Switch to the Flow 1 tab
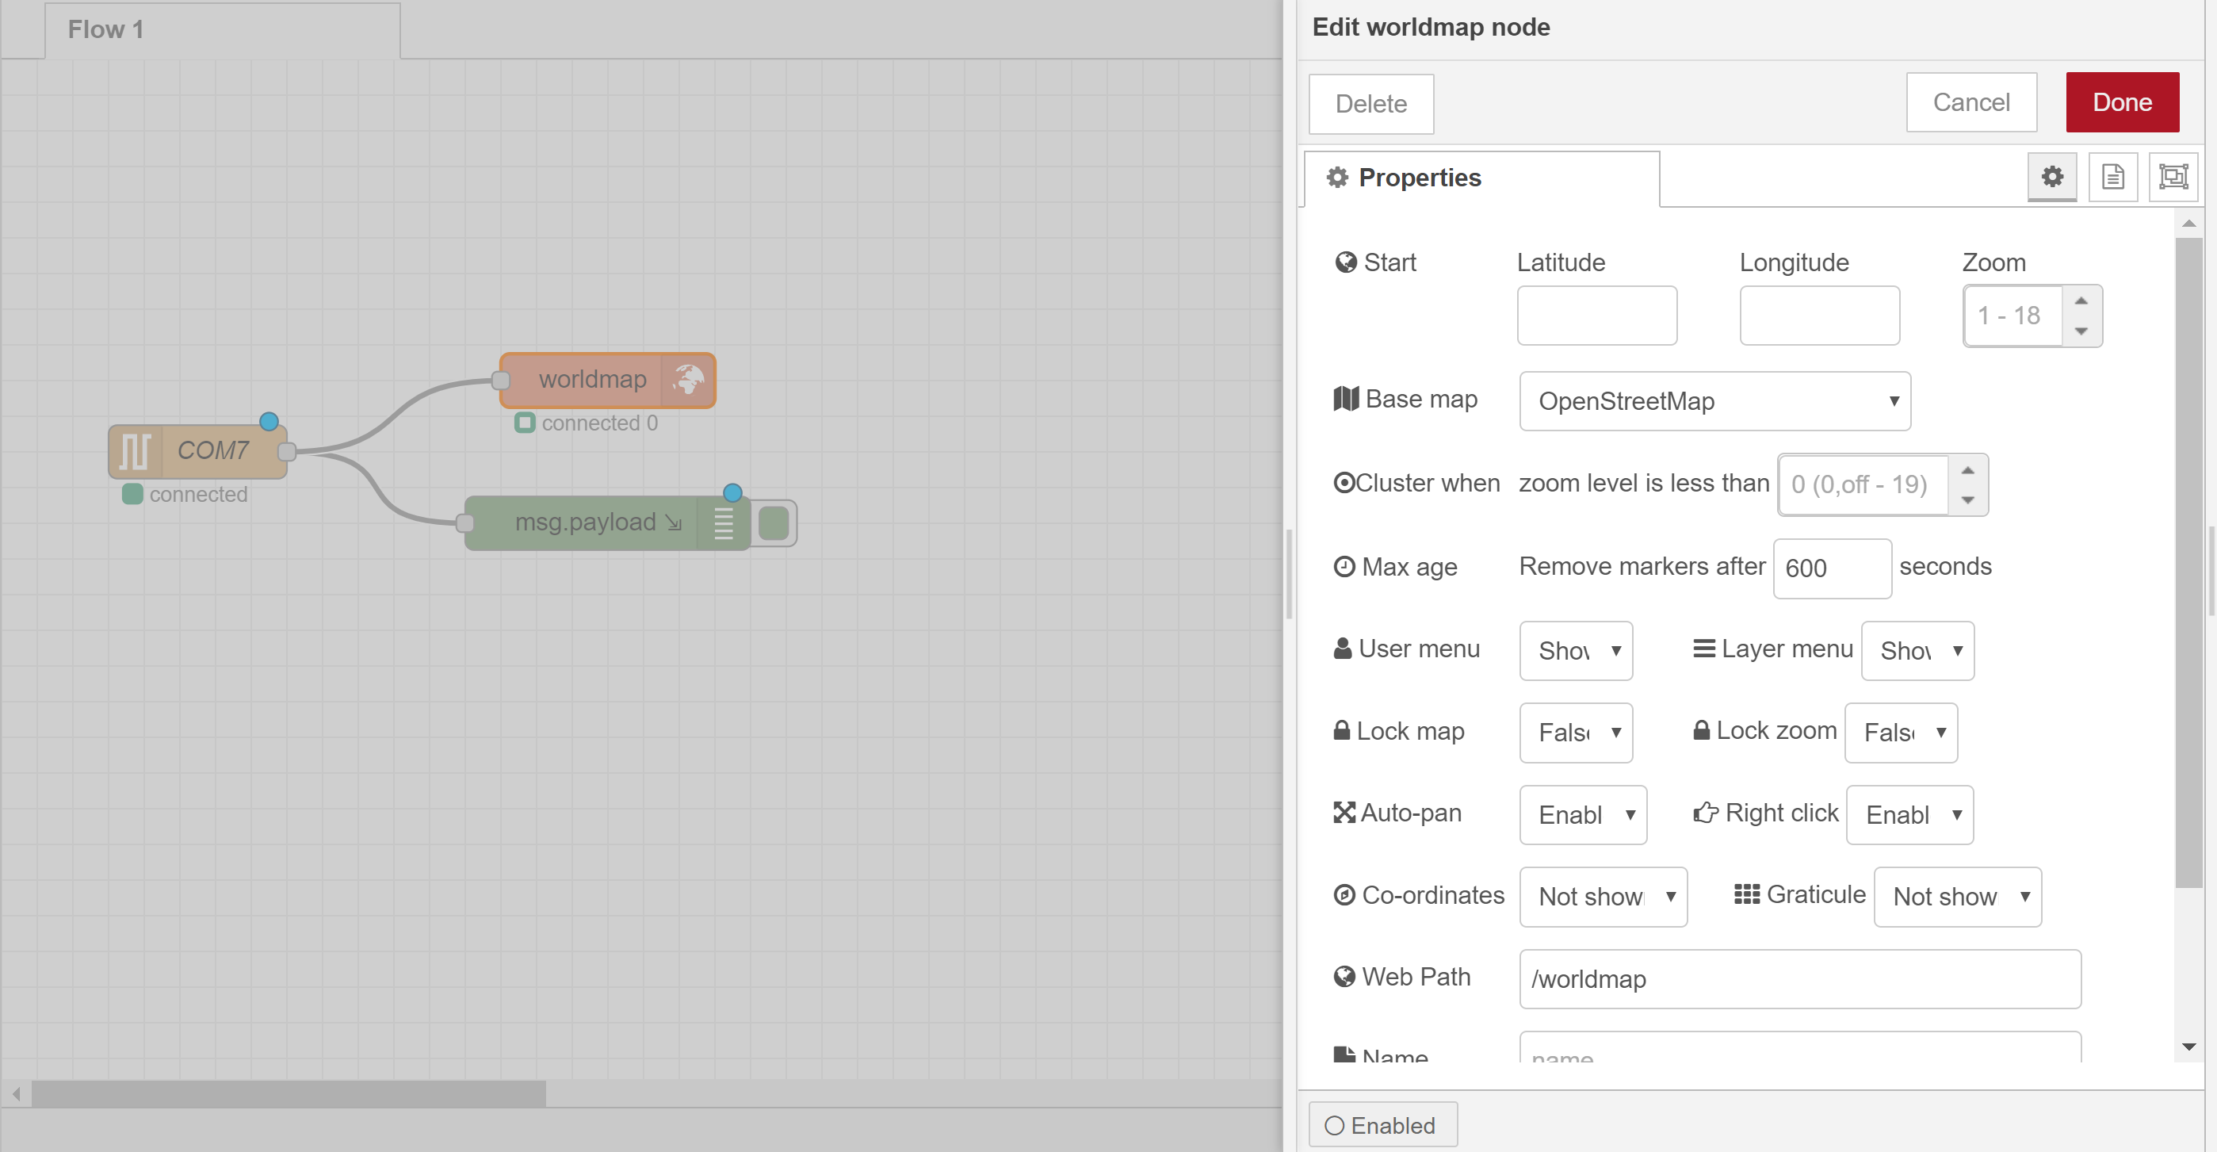 pyautogui.click(x=222, y=30)
